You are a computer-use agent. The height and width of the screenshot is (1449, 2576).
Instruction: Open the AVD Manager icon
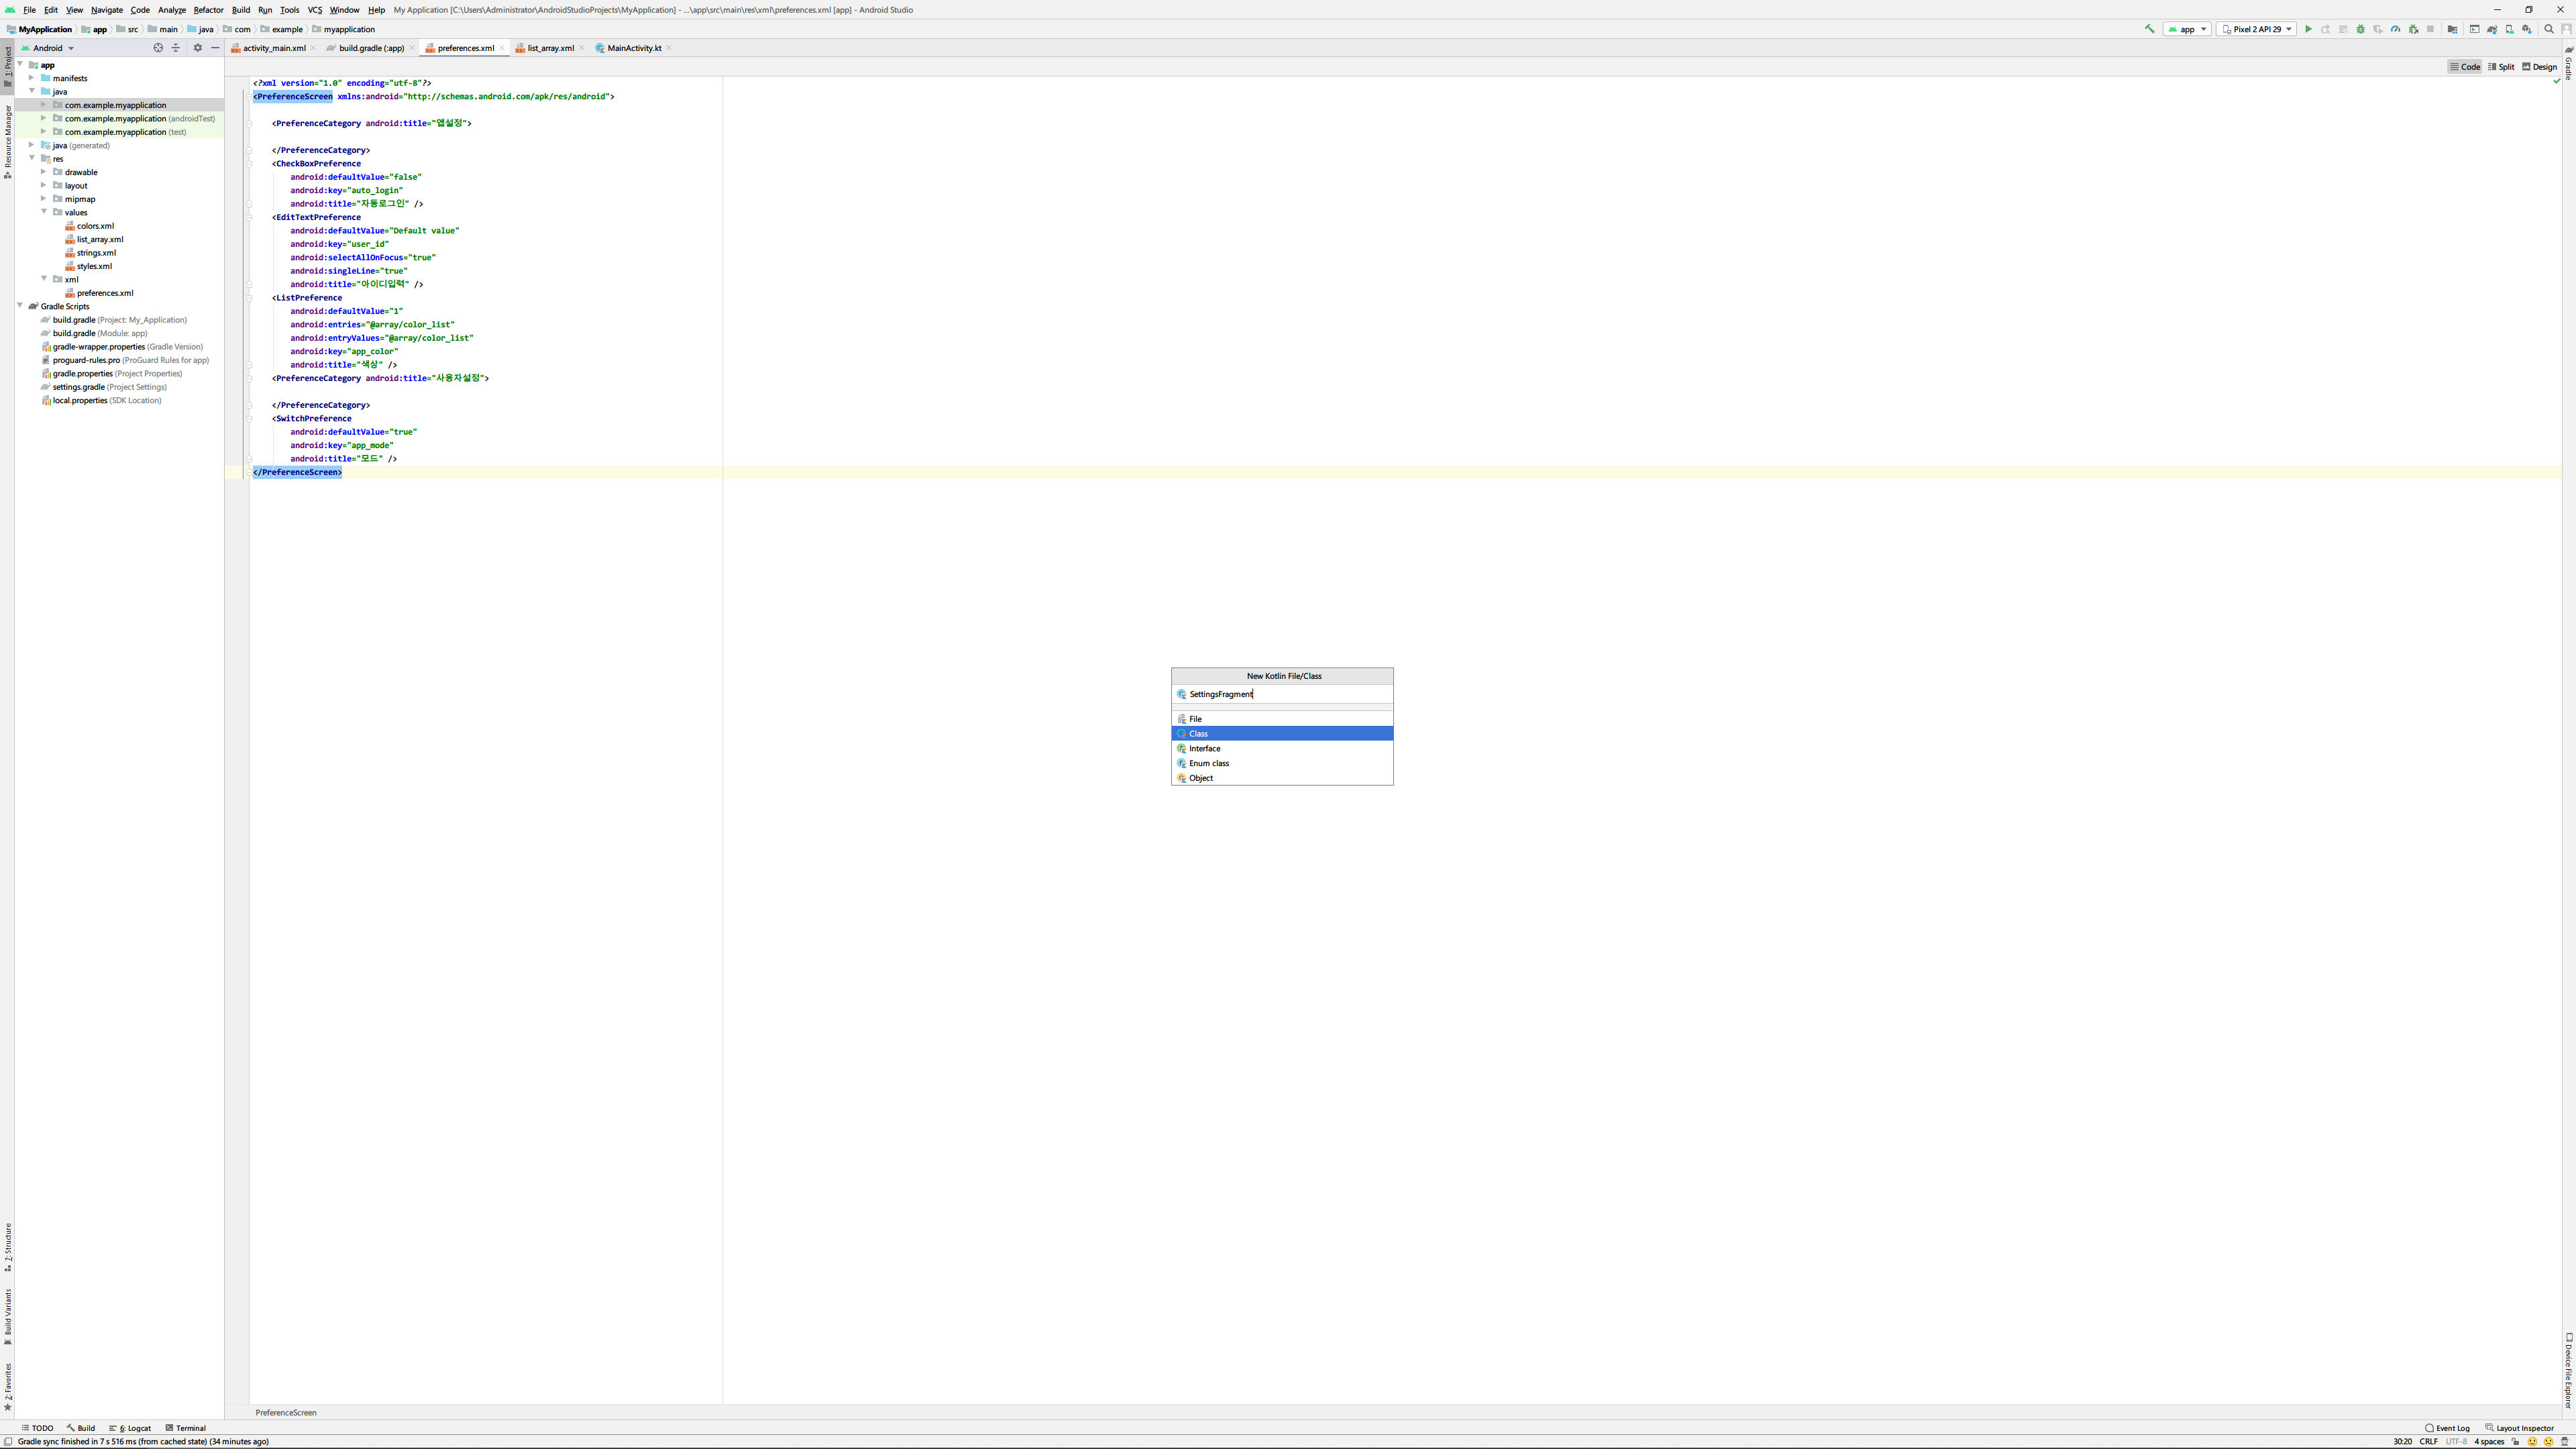2510,29
